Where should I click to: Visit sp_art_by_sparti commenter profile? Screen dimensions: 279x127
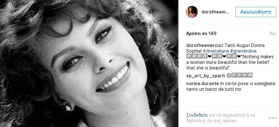click(x=205, y=76)
